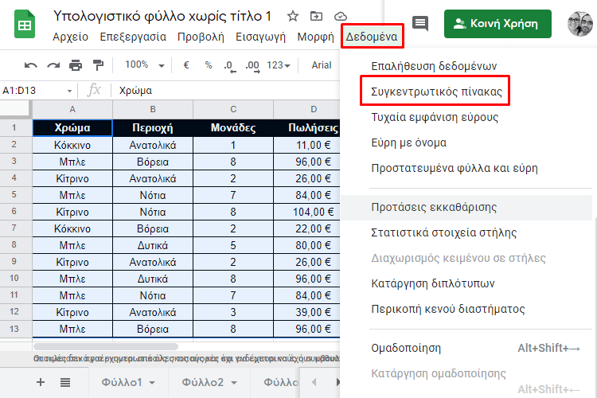This screenshot has height=398, width=597.
Task: Click the undo arrow icon
Action: click(31, 65)
